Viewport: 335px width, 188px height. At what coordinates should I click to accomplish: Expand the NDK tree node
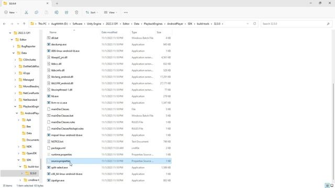(x=19, y=146)
